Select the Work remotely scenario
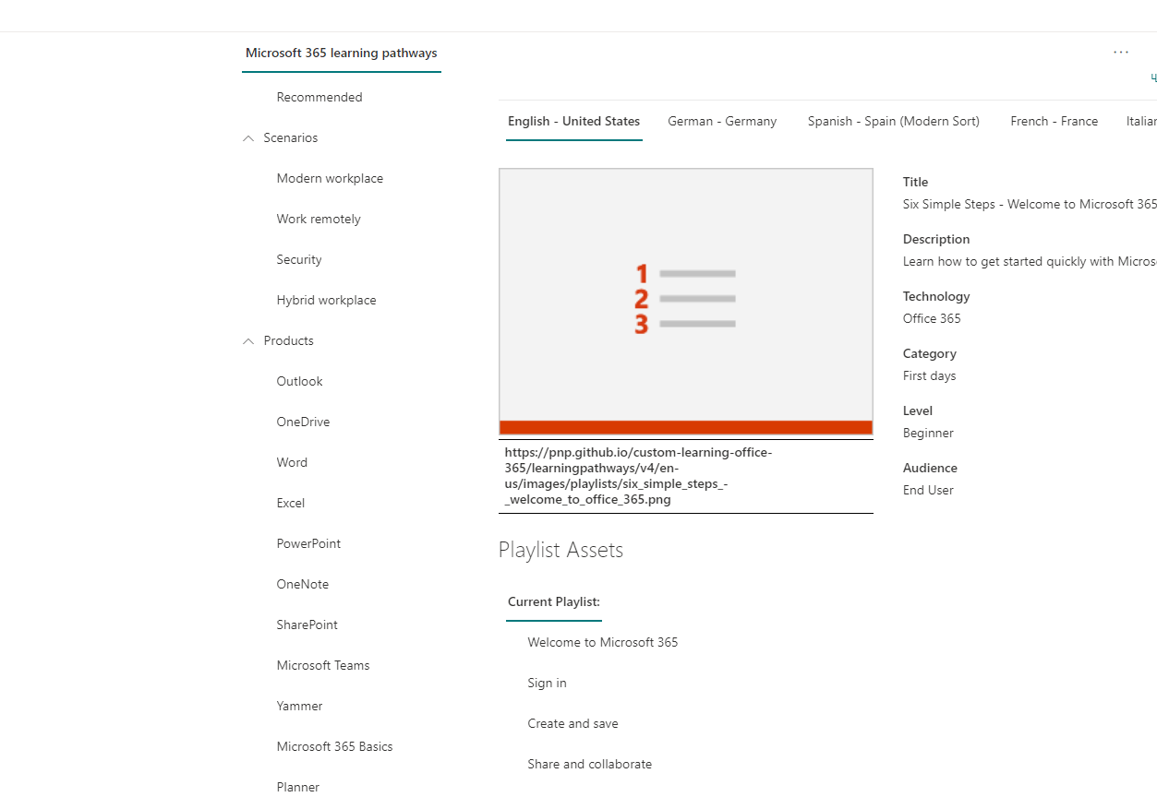This screenshot has height=797, width=1157. (x=319, y=219)
